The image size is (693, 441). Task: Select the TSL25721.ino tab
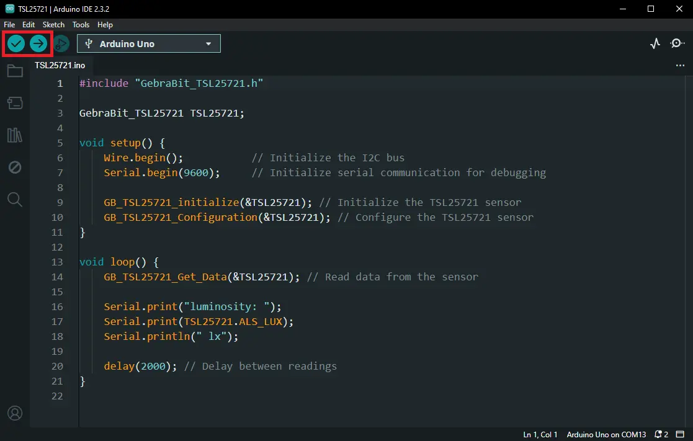(60, 65)
